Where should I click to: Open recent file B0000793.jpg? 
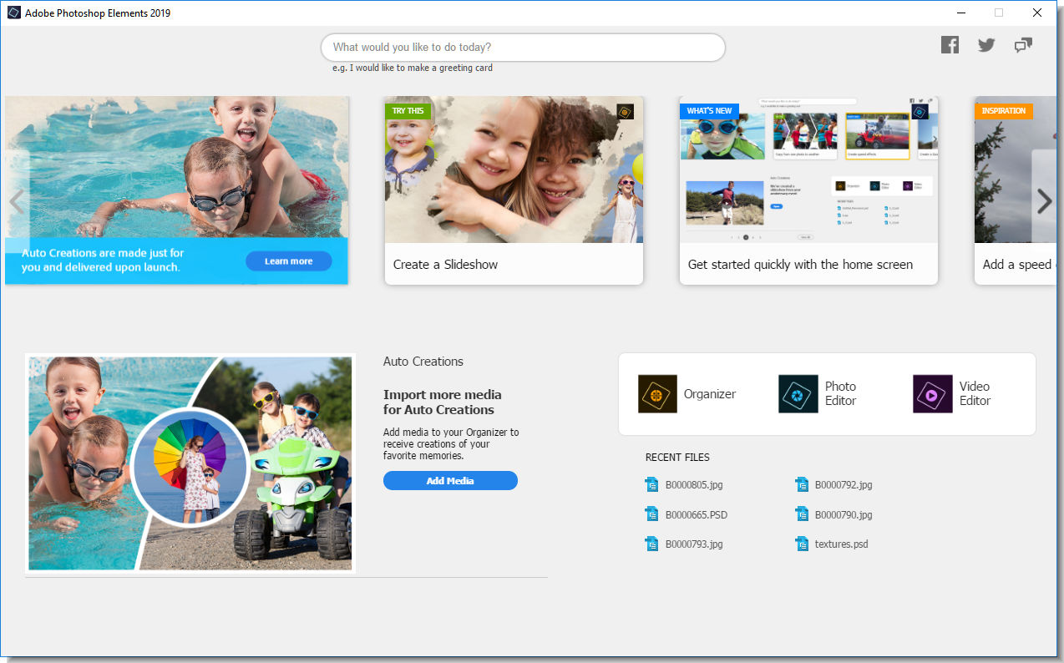(x=684, y=544)
